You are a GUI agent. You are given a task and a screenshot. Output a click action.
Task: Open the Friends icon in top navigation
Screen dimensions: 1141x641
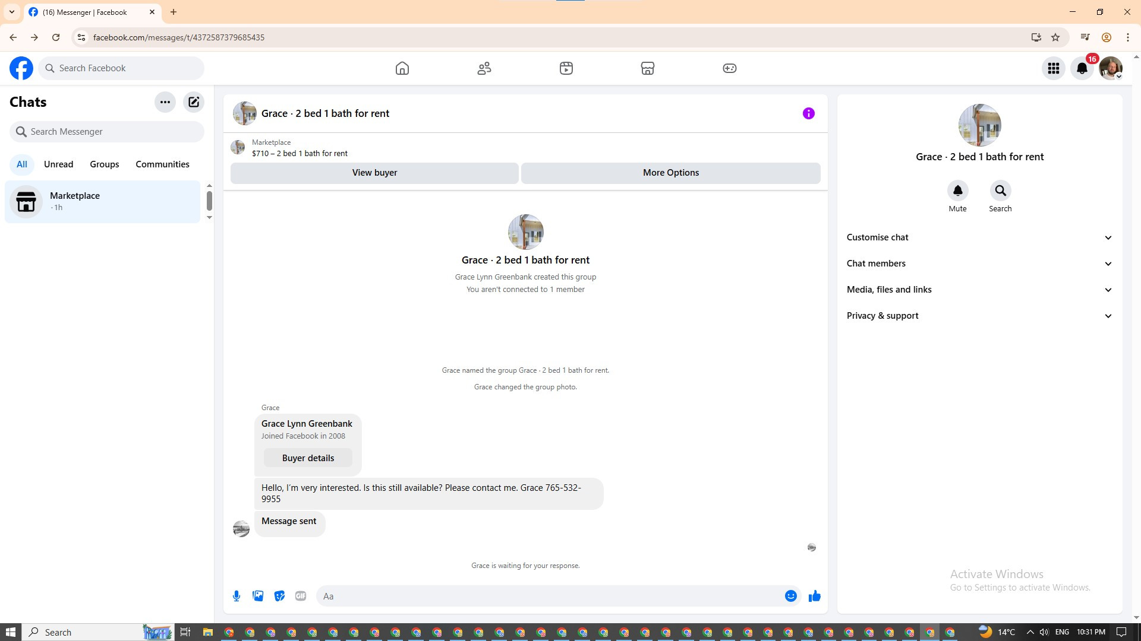(484, 68)
